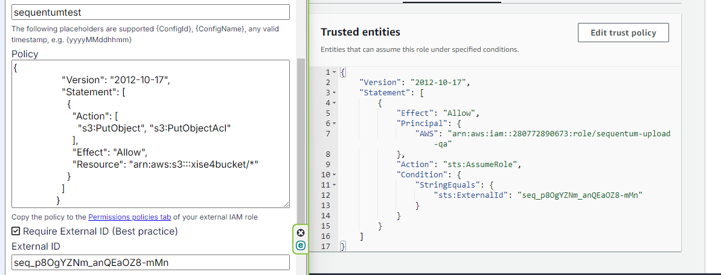The image size is (721, 275).
Task: Click the highlighted closing brace on line 17
Action: point(343,247)
